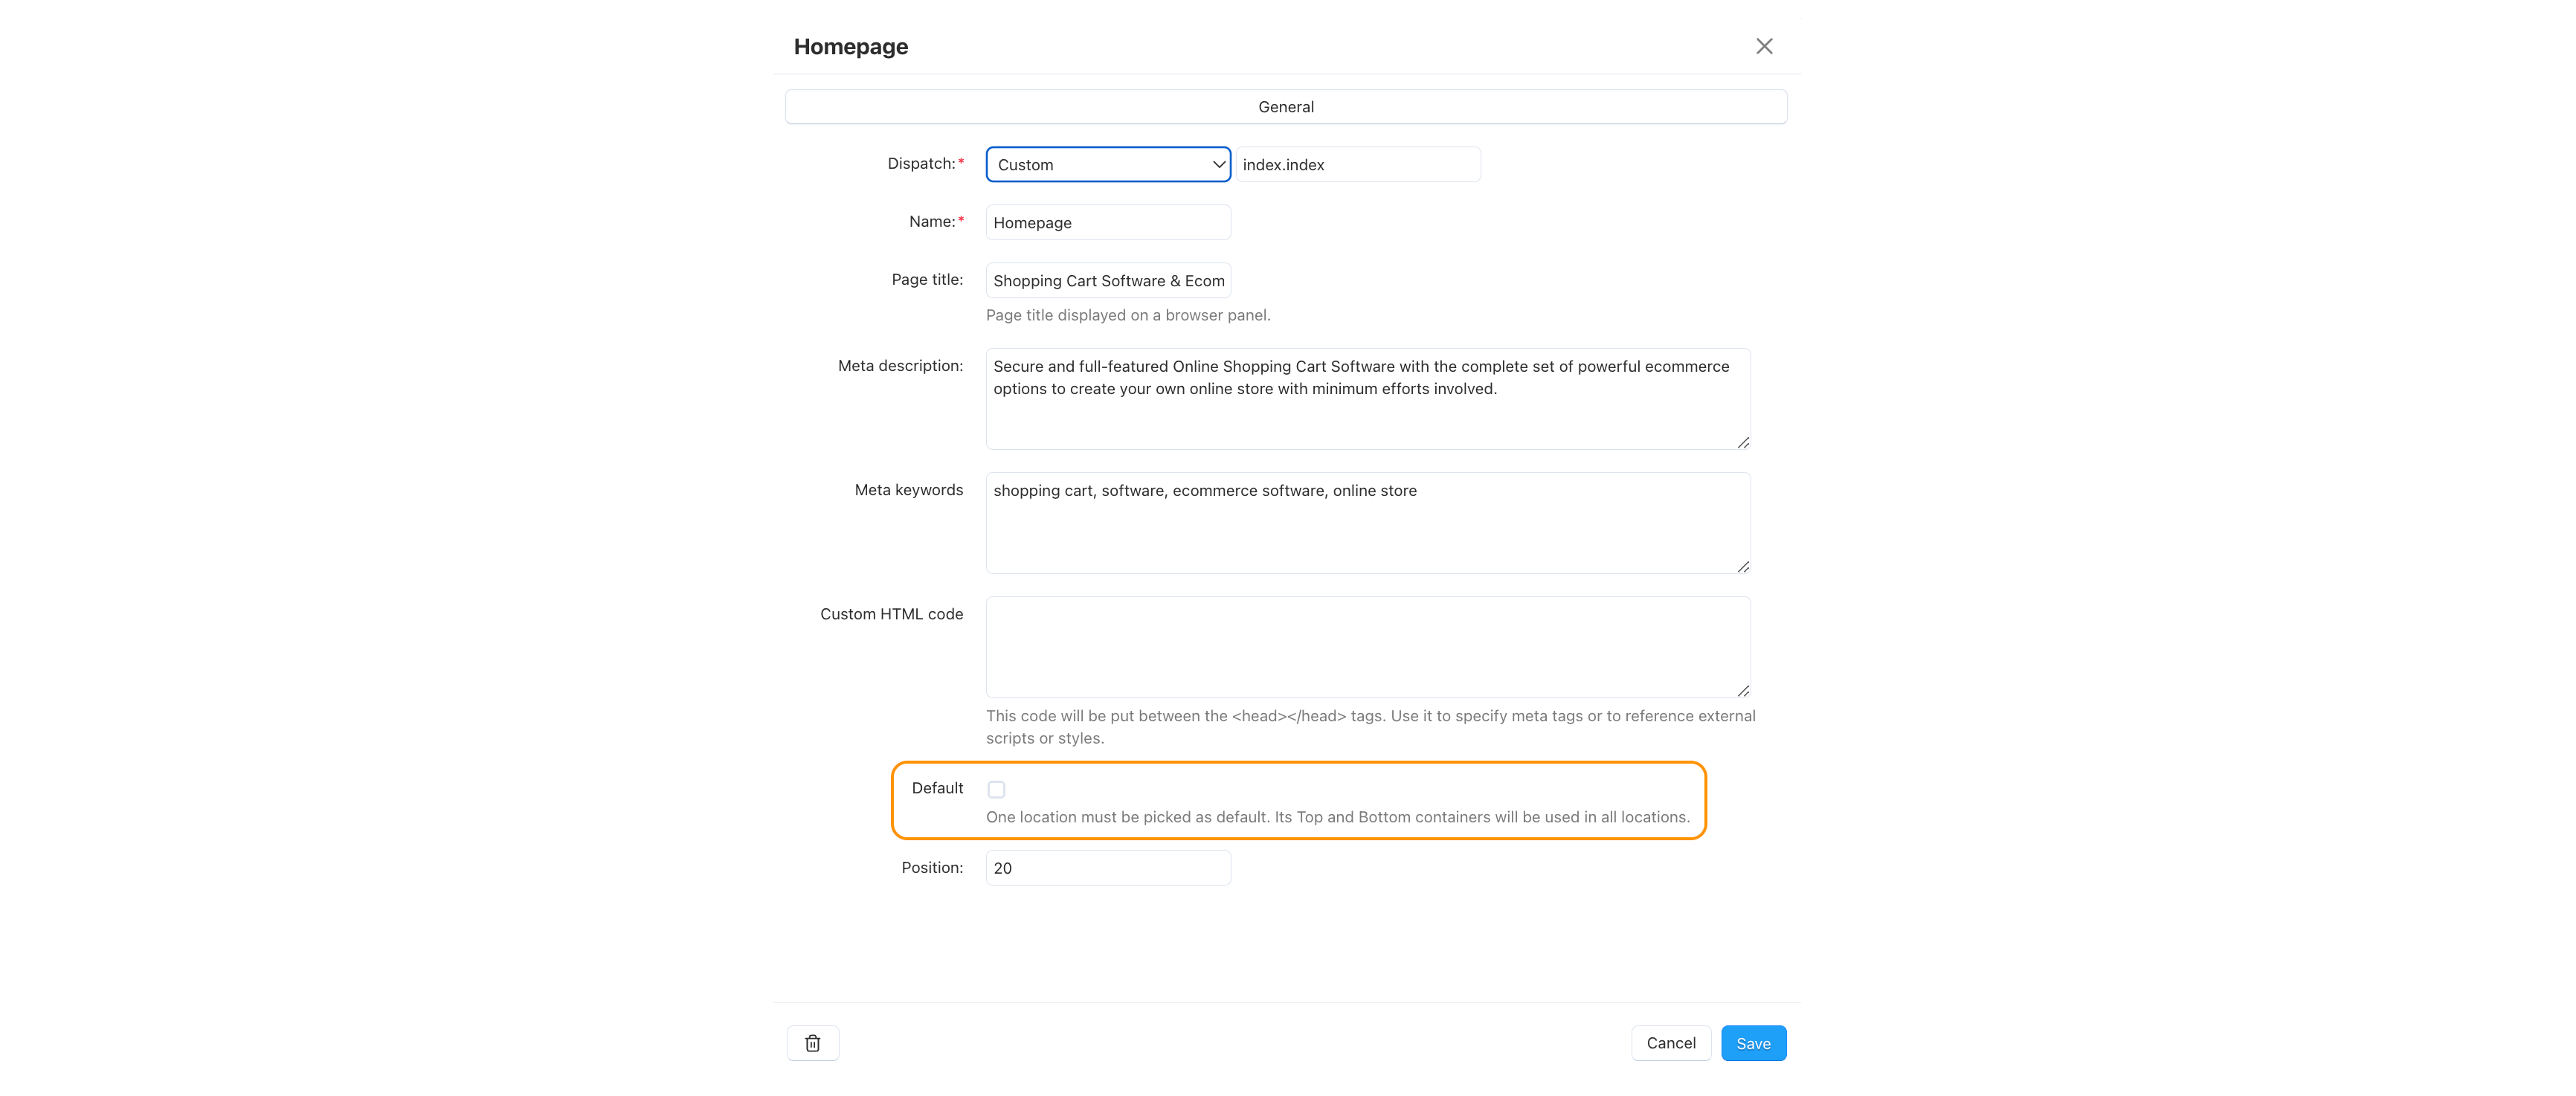
Task: Click the Page title input field
Action: tap(1108, 280)
